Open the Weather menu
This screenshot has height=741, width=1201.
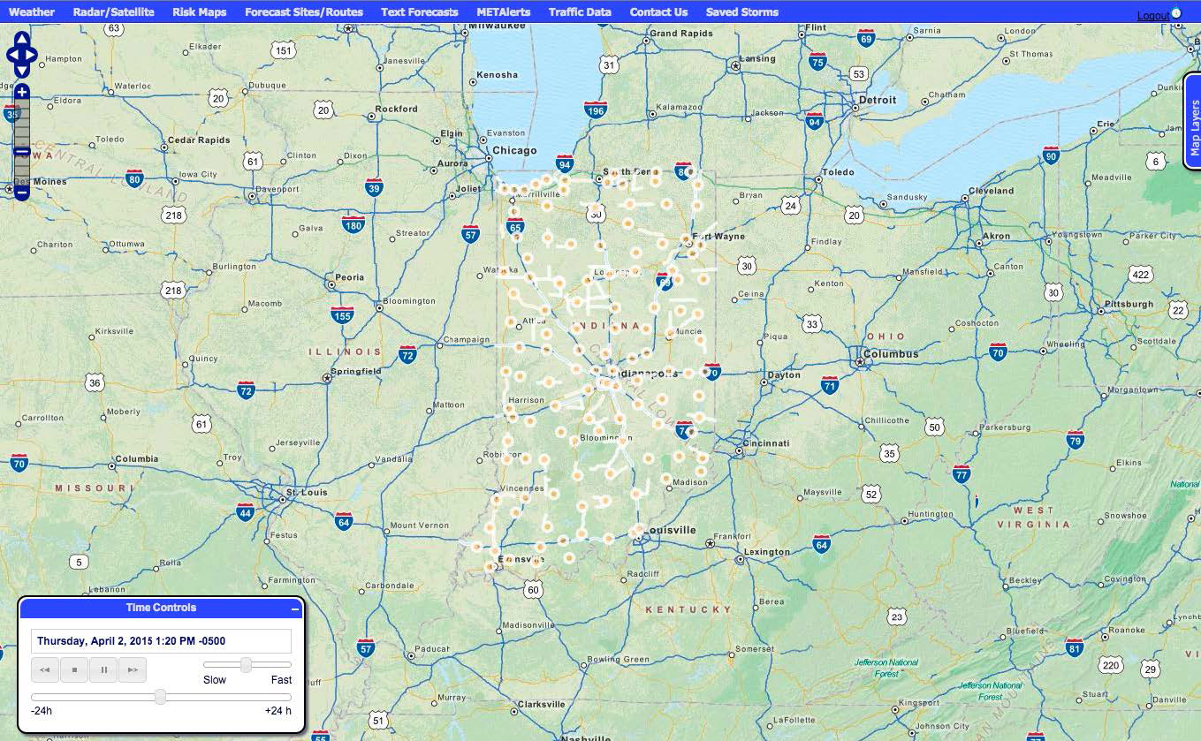pyautogui.click(x=31, y=12)
